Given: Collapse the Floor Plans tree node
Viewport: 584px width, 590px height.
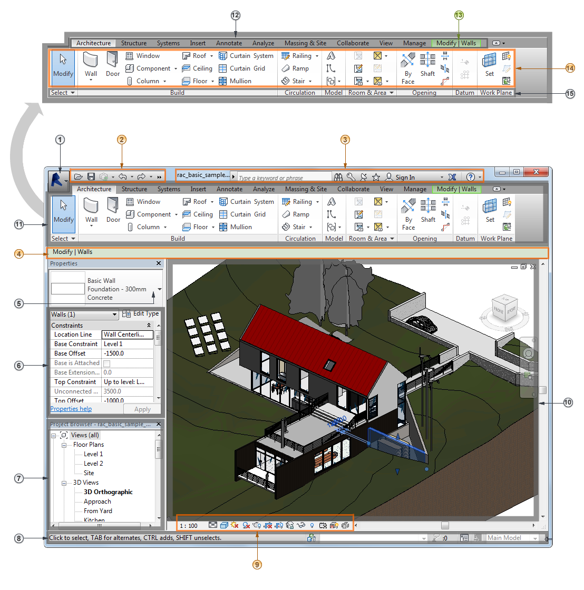Looking at the screenshot, I should click(x=64, y=445).
